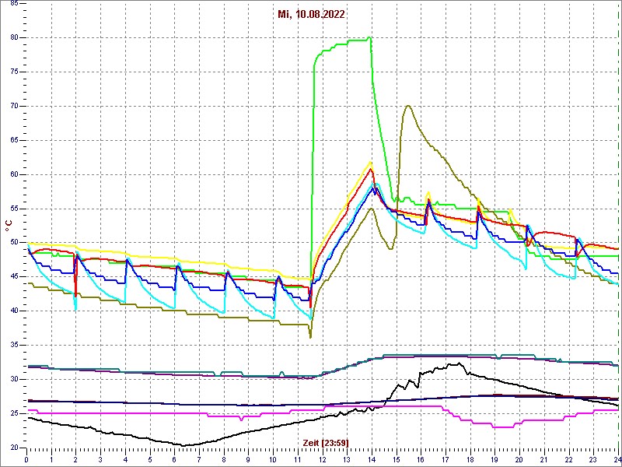The height and width of the screenshot is (467, 622).
Task: Click the x-axis hour label "16"
Action: (421, 459)
